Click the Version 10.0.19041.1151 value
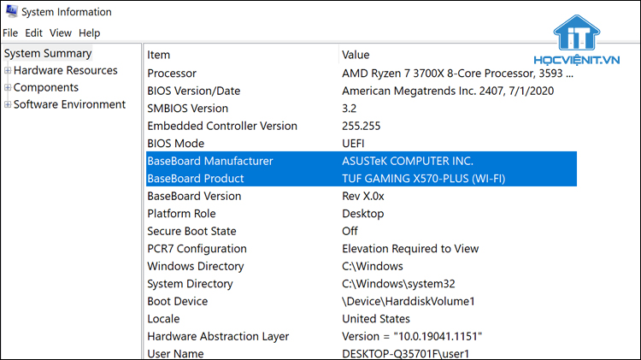This screenshot has width=641, height=360. click(x=412, y=337)
